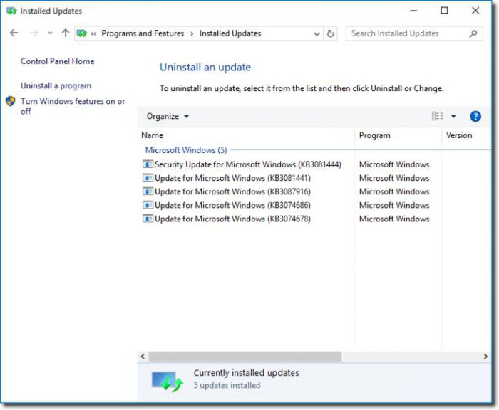Click the update icon next to KB3081441

pyautogui.click(x=148, y=178)
